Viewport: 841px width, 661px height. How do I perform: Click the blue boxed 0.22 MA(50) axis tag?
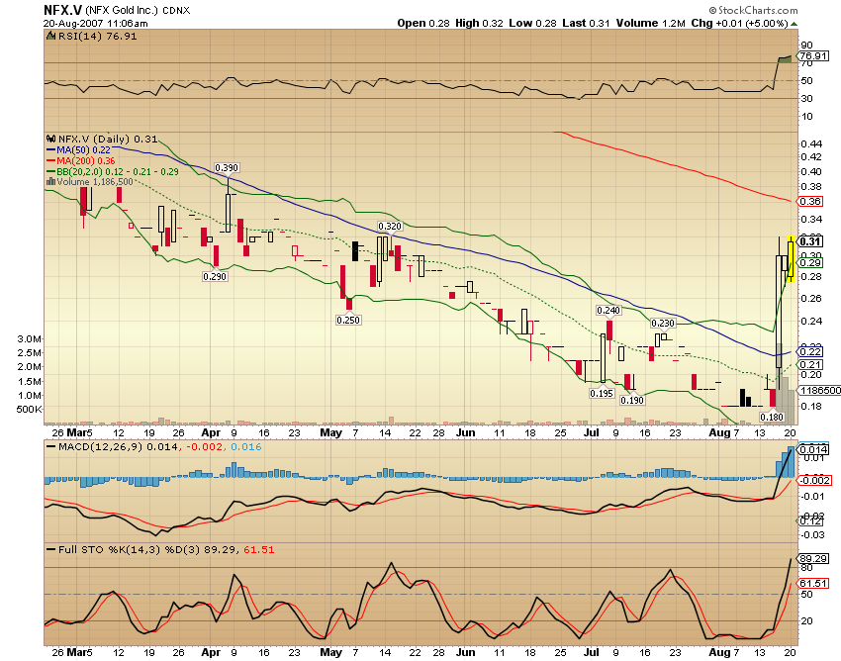coord(810,351)
